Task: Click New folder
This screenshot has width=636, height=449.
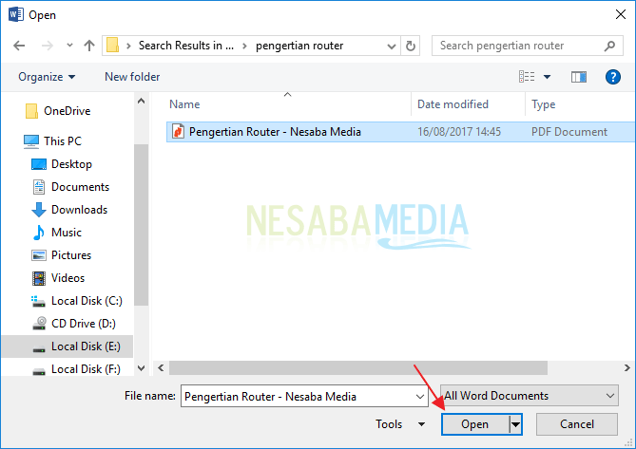Action: click(x=132, y=77)
